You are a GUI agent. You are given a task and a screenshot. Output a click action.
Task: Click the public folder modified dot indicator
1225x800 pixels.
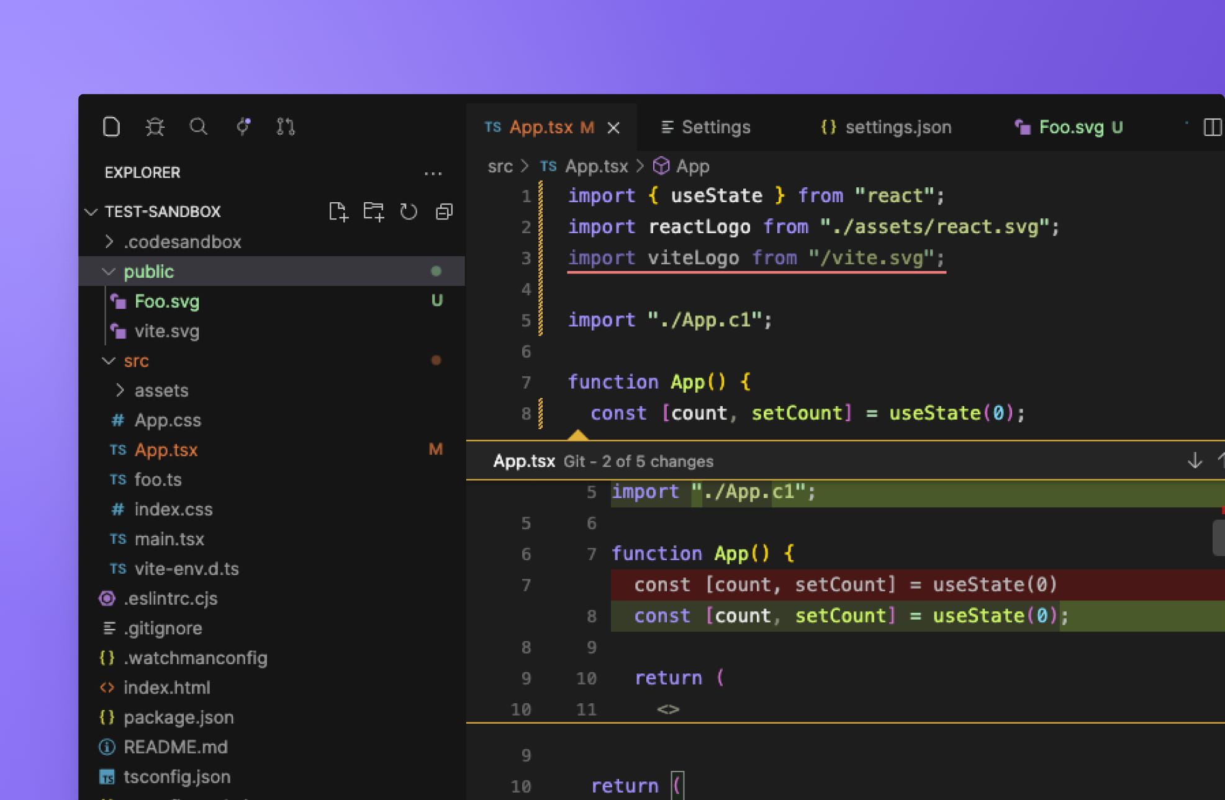pyautogui.click(x=436, y=271)
